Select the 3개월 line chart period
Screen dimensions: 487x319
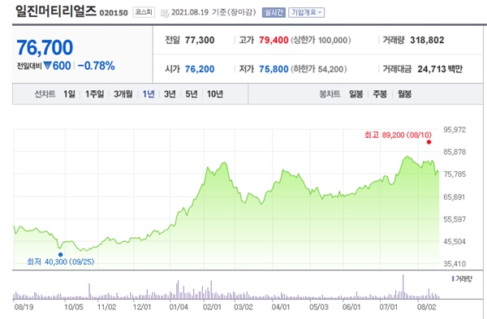point(123,94)
